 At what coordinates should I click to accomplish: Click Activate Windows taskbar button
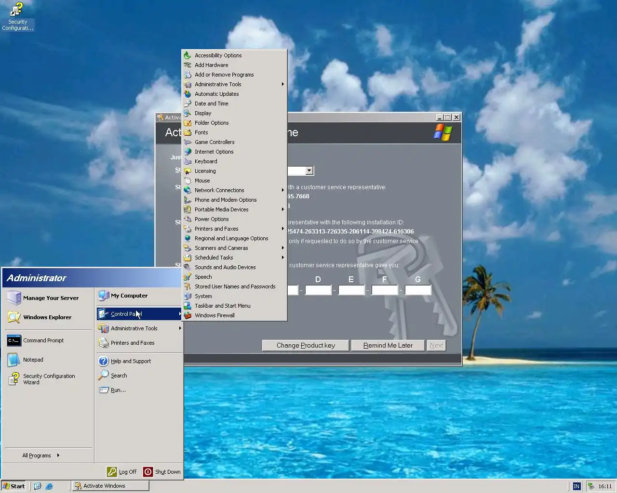click(110, 486)
